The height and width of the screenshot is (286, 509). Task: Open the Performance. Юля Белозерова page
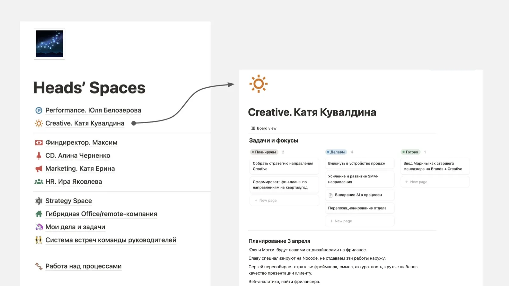tap(93, 110)
